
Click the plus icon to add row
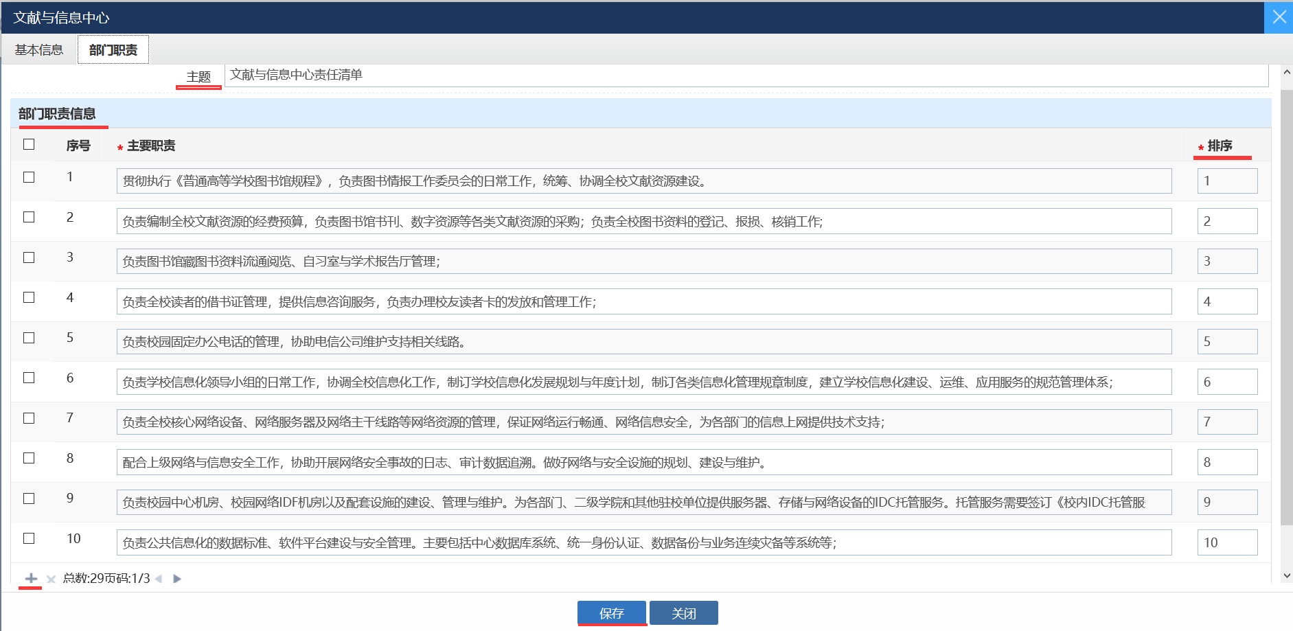[31, 578]
